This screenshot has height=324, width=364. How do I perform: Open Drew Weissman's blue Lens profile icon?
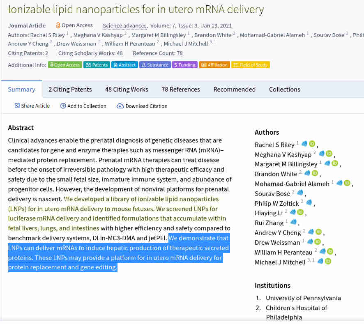tap(310, 241)
